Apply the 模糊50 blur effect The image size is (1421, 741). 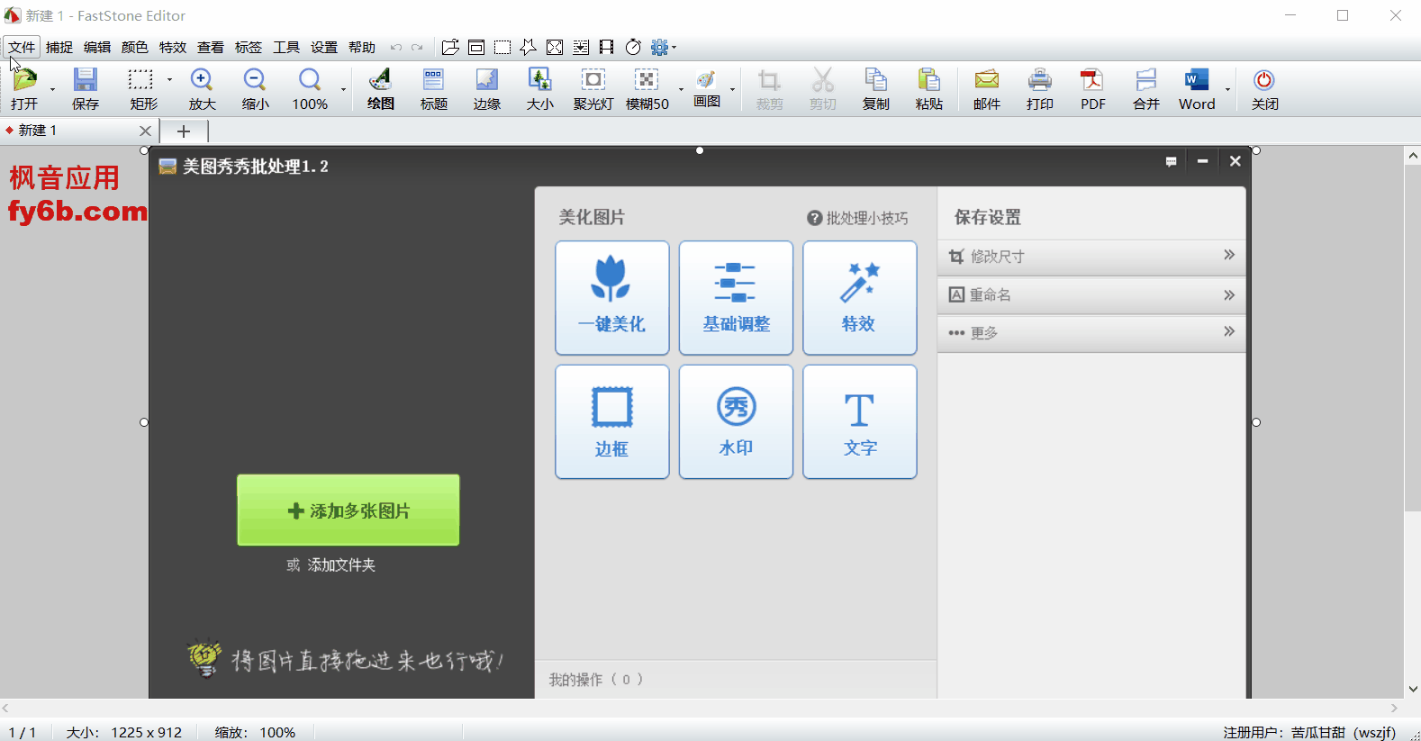click(647, 89)
